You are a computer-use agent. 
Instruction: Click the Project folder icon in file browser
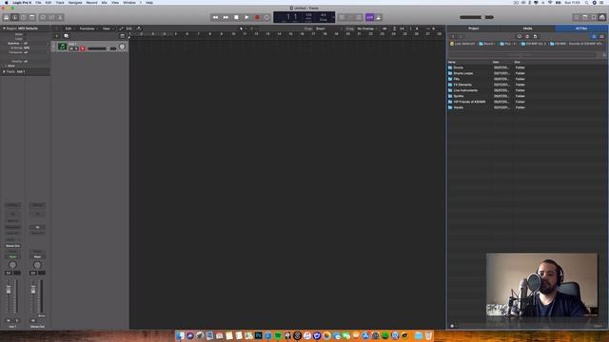click(x=535, y=36)
